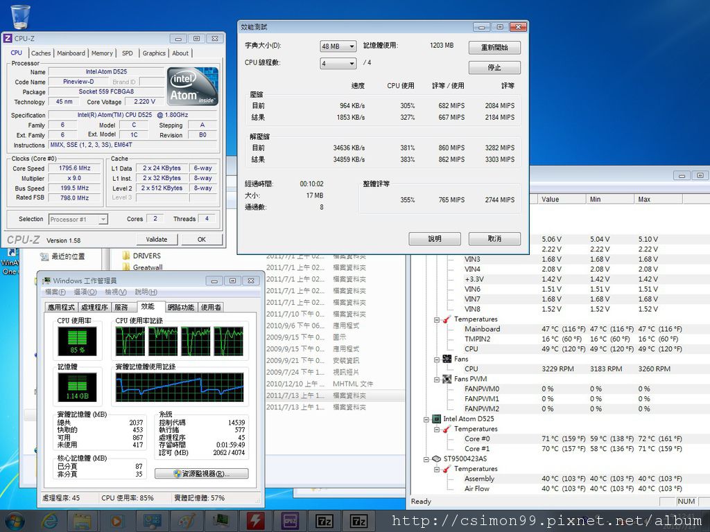Click the Validate button in CPU-Z

coord(157,239)
